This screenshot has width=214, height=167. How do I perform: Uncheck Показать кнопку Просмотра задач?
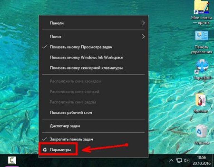pyautogui.click(x=81, y=47)
